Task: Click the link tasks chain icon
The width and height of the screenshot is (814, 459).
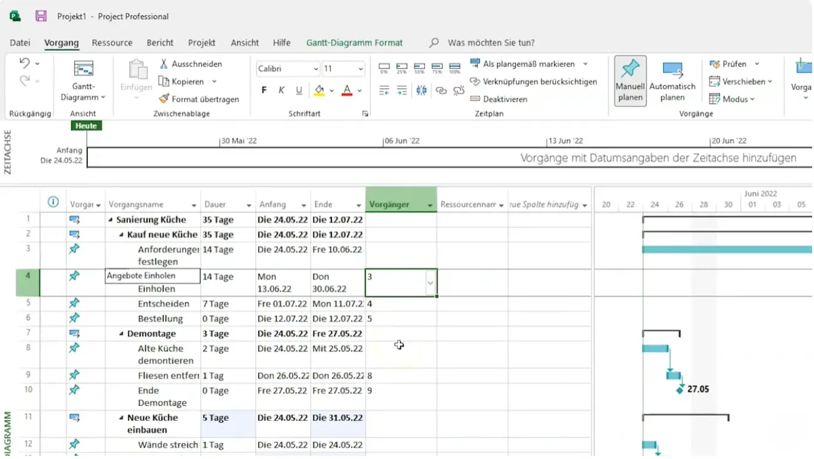Action: (441, 90)
